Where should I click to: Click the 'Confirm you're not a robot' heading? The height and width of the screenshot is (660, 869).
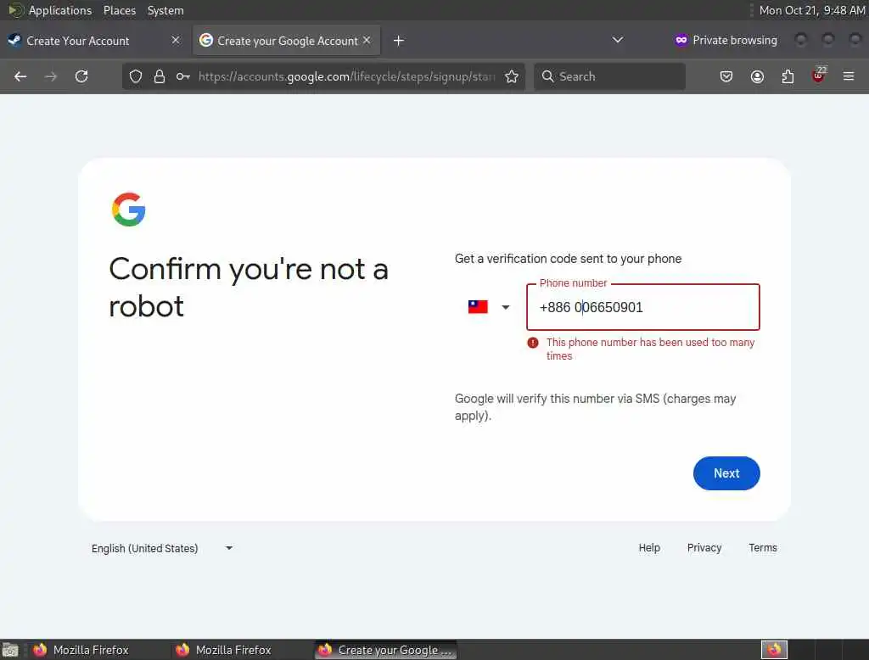[249, 288]
